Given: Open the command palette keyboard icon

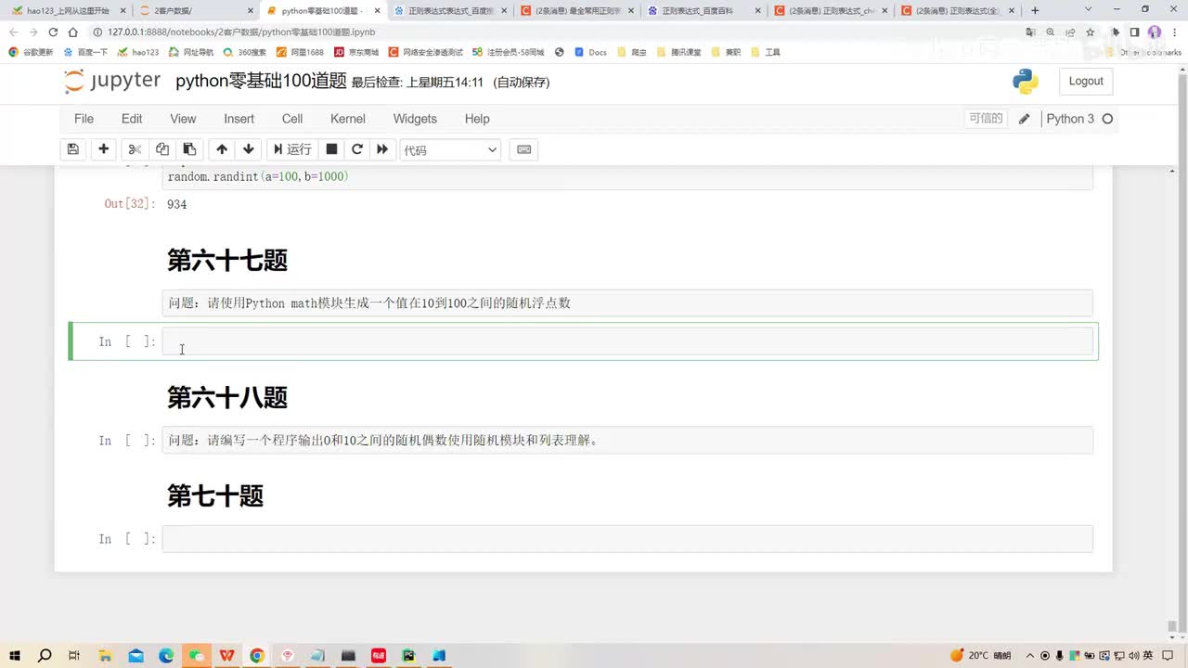Looking at the screenshot, I should pos(524,149).
